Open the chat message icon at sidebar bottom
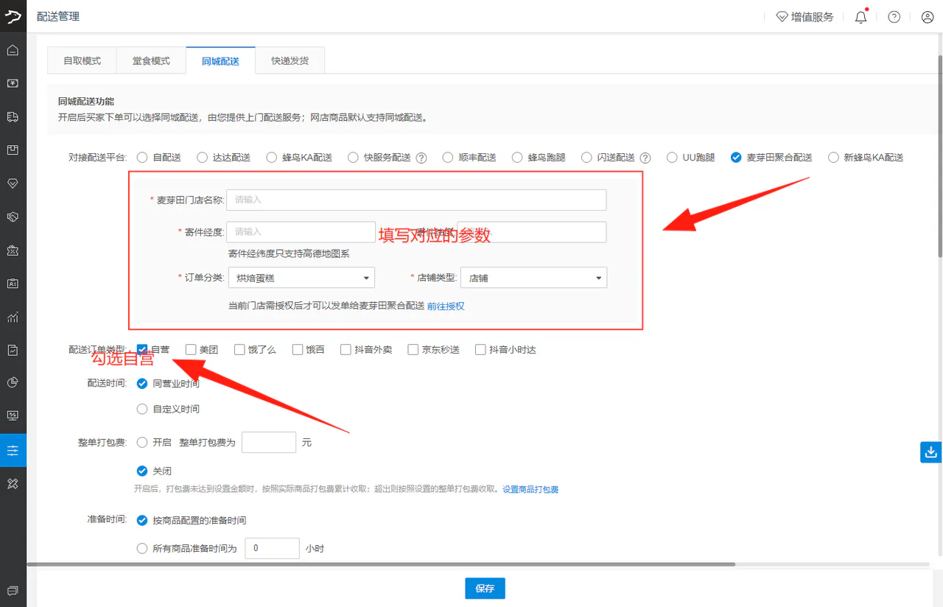 tap(13, 591)
